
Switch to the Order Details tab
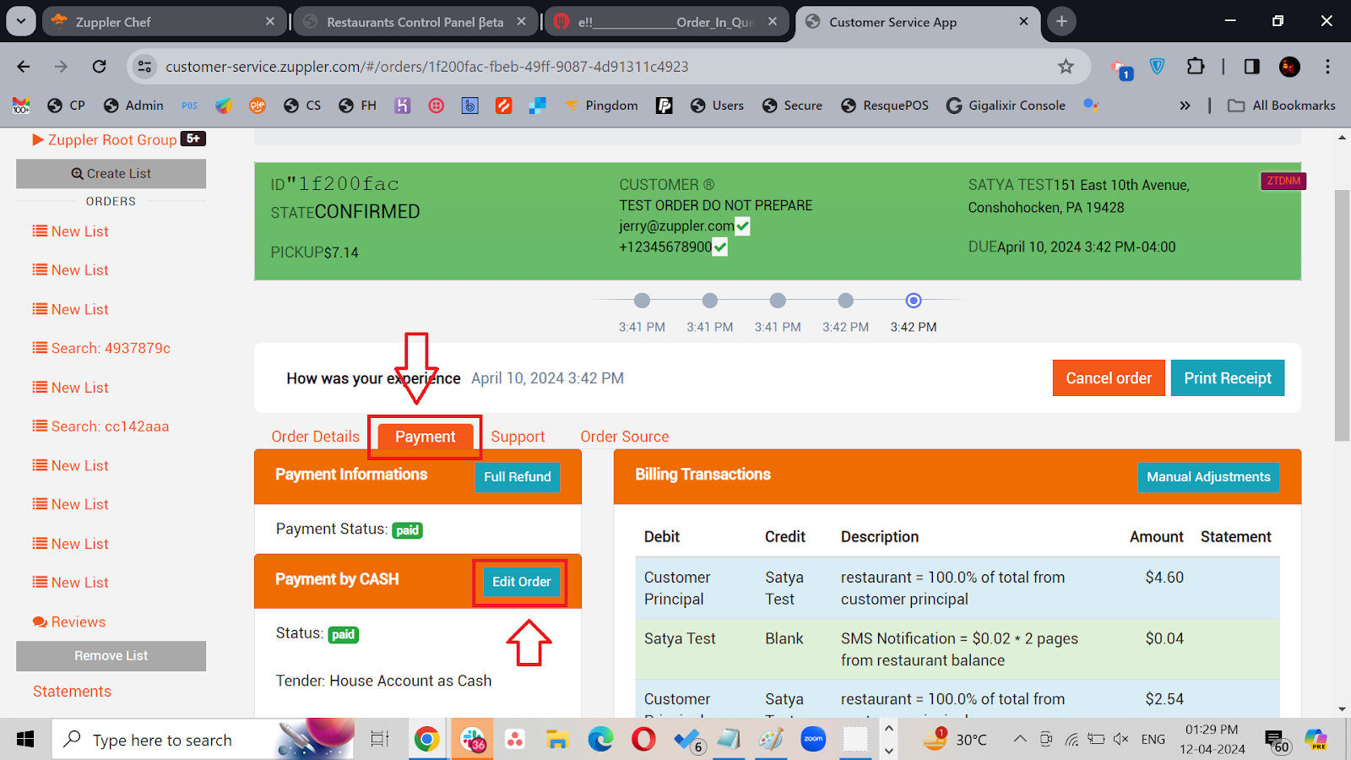click(x=315, y=437)
